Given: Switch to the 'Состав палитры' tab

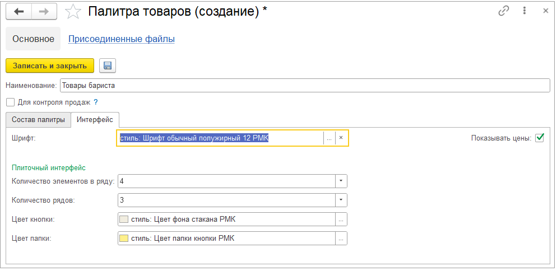Looking at the screenshot, I should pyautogui.click(x=39, y=119).
